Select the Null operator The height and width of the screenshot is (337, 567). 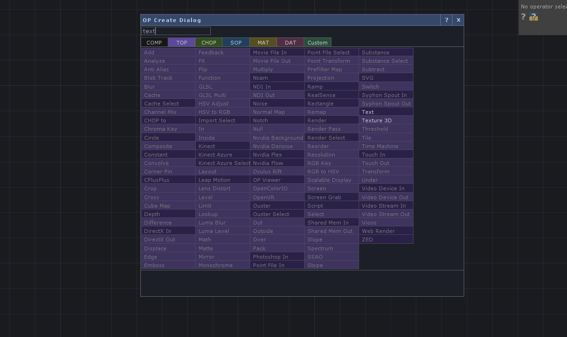pyautogui.click(x=277, y=129)
